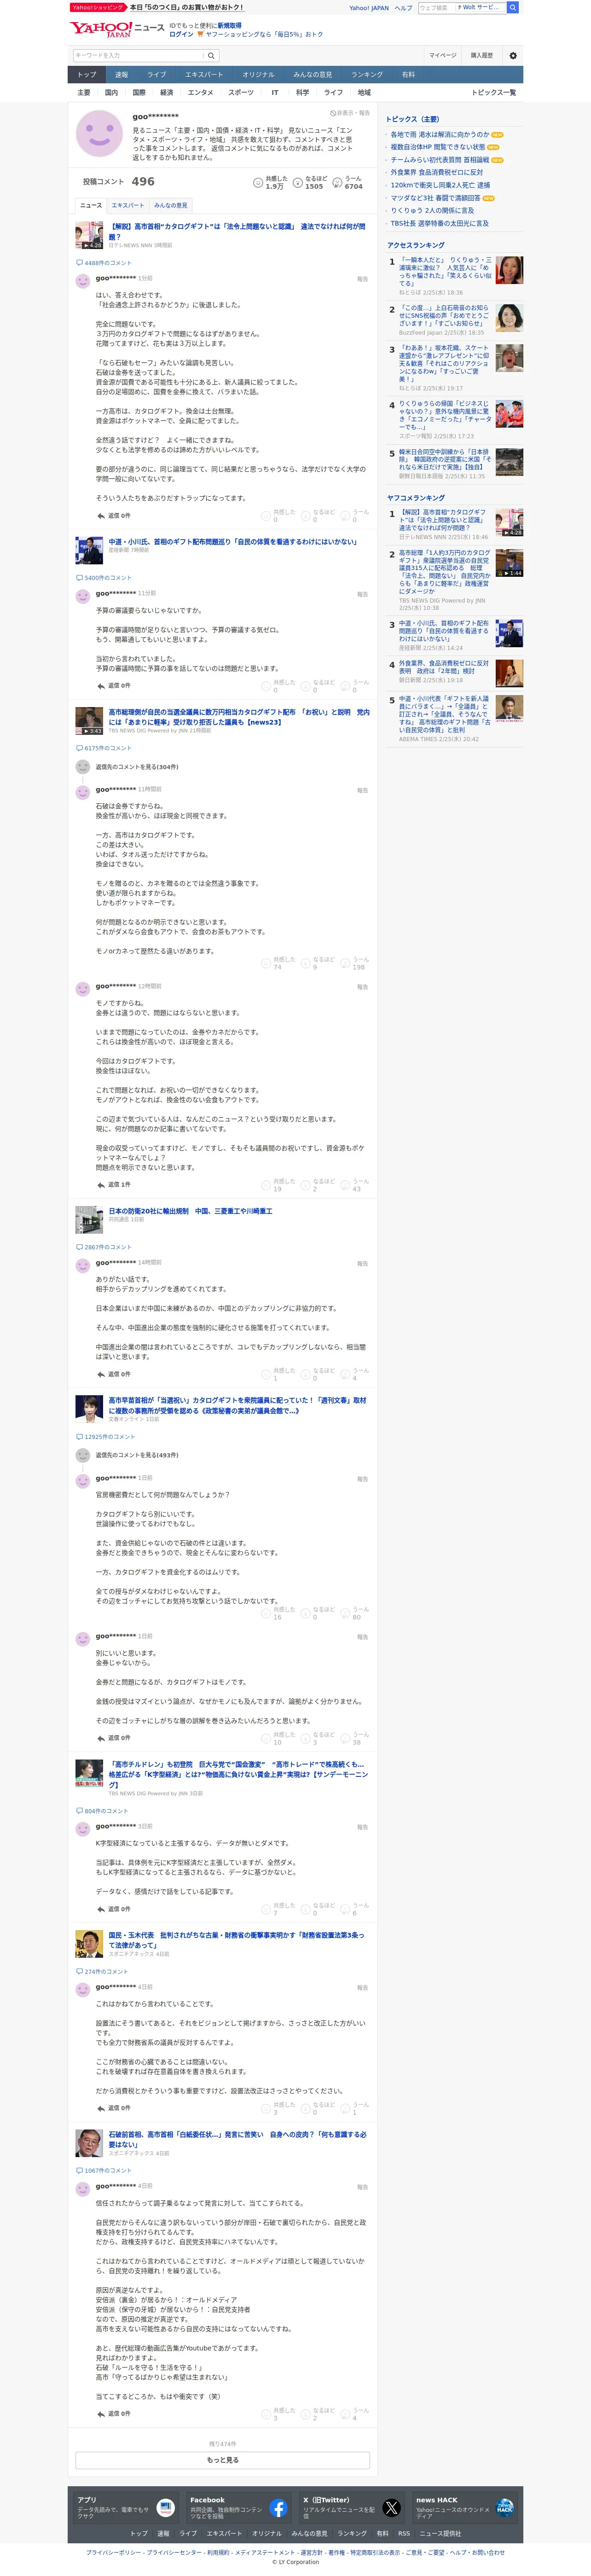
Task: Open the topic マツダなど3社 春闘で満額回答
Action: tap(435, 198)
